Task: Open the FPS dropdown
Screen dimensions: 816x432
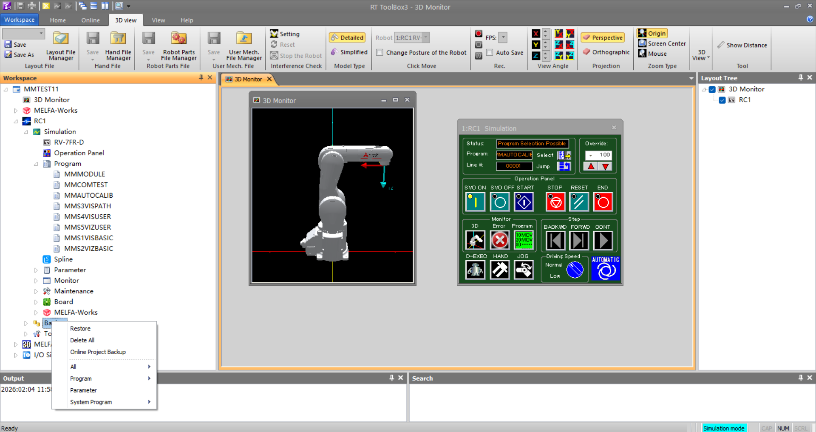Action: click(x=503, y=37)
